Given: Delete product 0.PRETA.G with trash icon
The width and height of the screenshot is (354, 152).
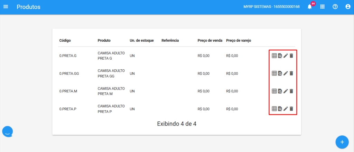Looking at the screenshot, I should pos(291,55).
